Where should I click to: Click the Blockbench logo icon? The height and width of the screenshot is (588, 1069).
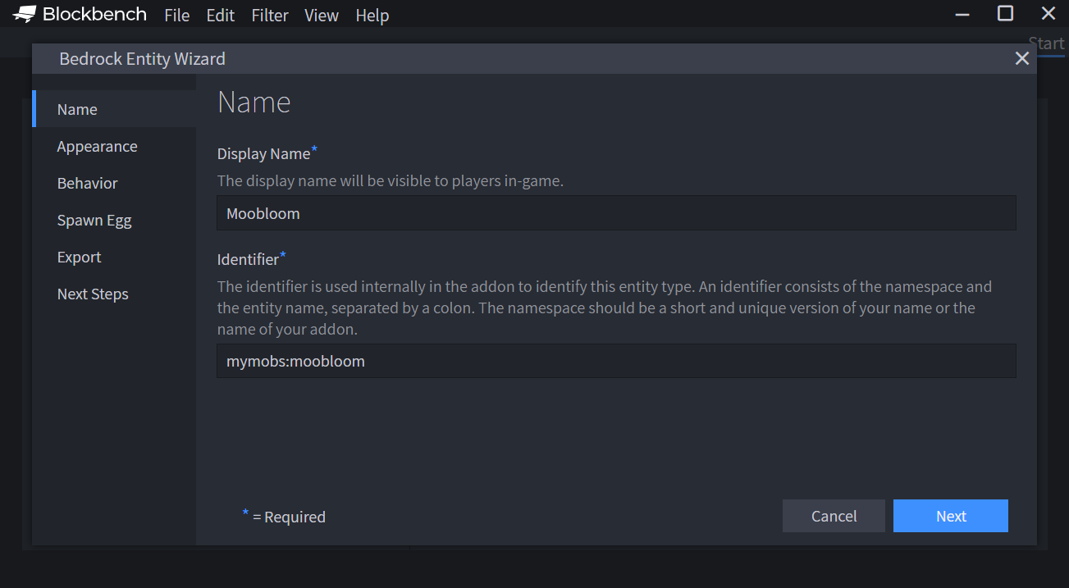tap(25, 14)
